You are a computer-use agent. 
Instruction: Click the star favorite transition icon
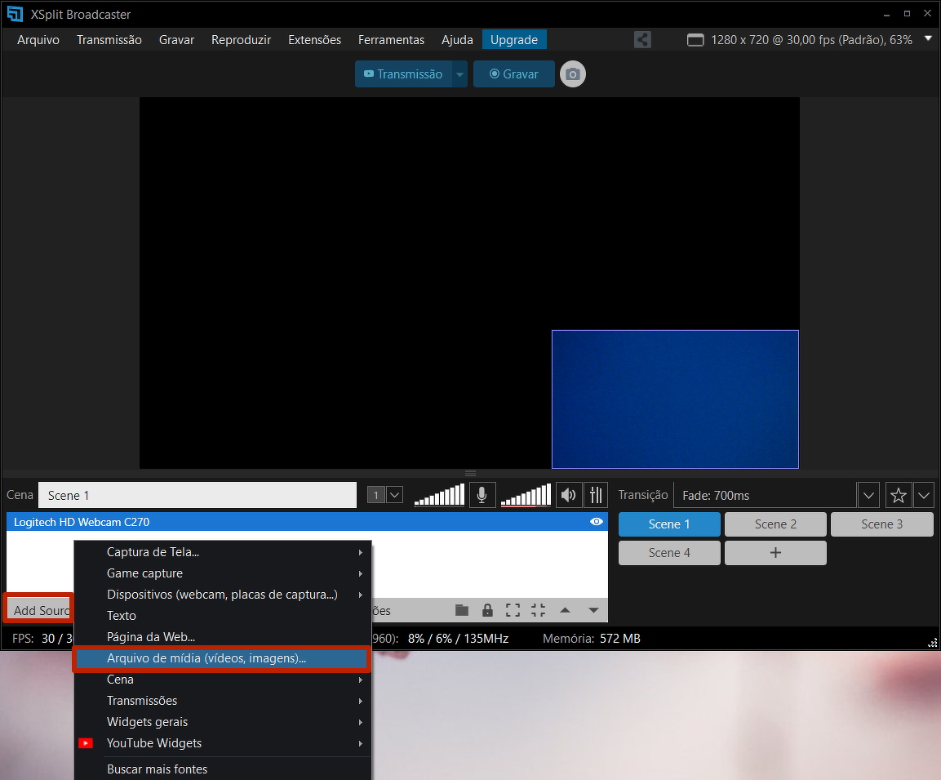pos(899,495)
